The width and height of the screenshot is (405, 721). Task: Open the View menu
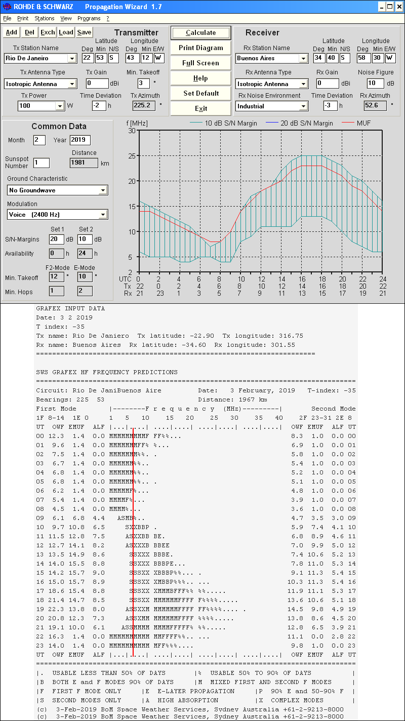(x=66, y=18)
